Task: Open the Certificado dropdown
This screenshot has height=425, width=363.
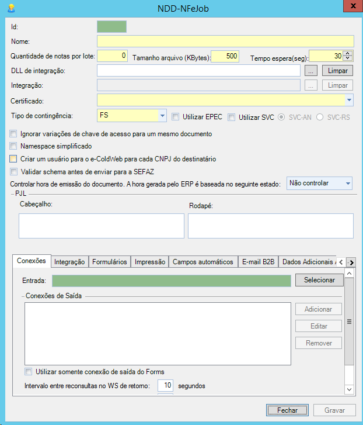Action: (349, 100)
